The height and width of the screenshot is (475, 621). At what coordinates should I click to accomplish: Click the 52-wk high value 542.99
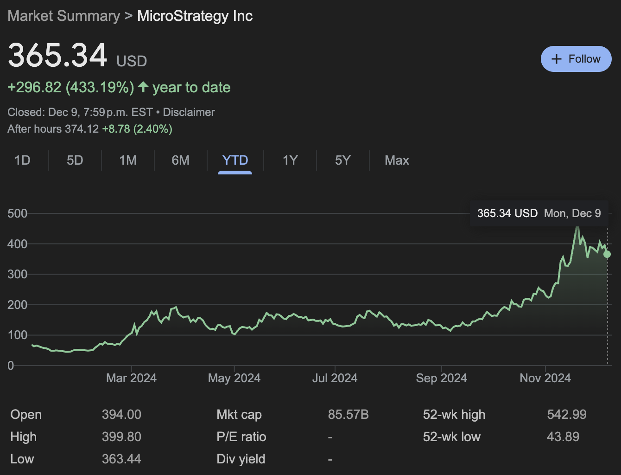pyautogui.click(x=567, y=414)
